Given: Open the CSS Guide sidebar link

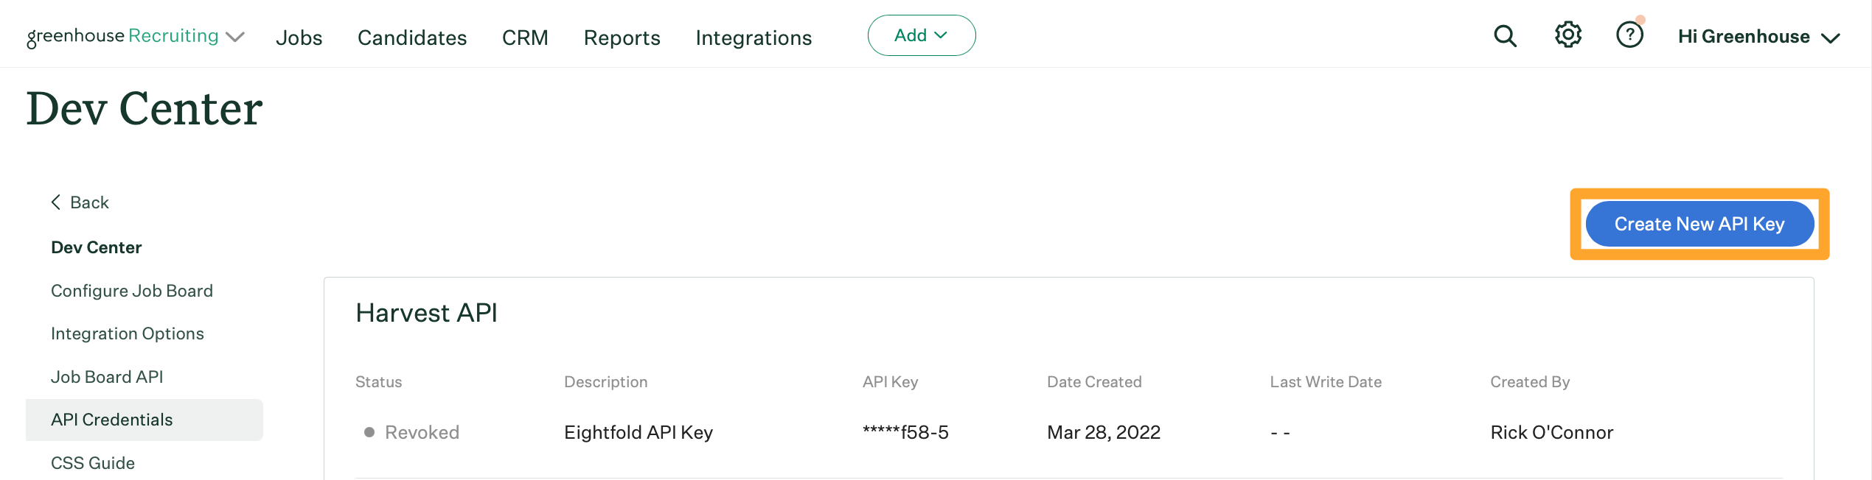Looking at the screenshot, I should point(93,463).
